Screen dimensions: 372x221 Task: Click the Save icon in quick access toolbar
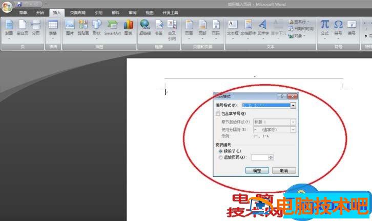click(x=19, y=4)
